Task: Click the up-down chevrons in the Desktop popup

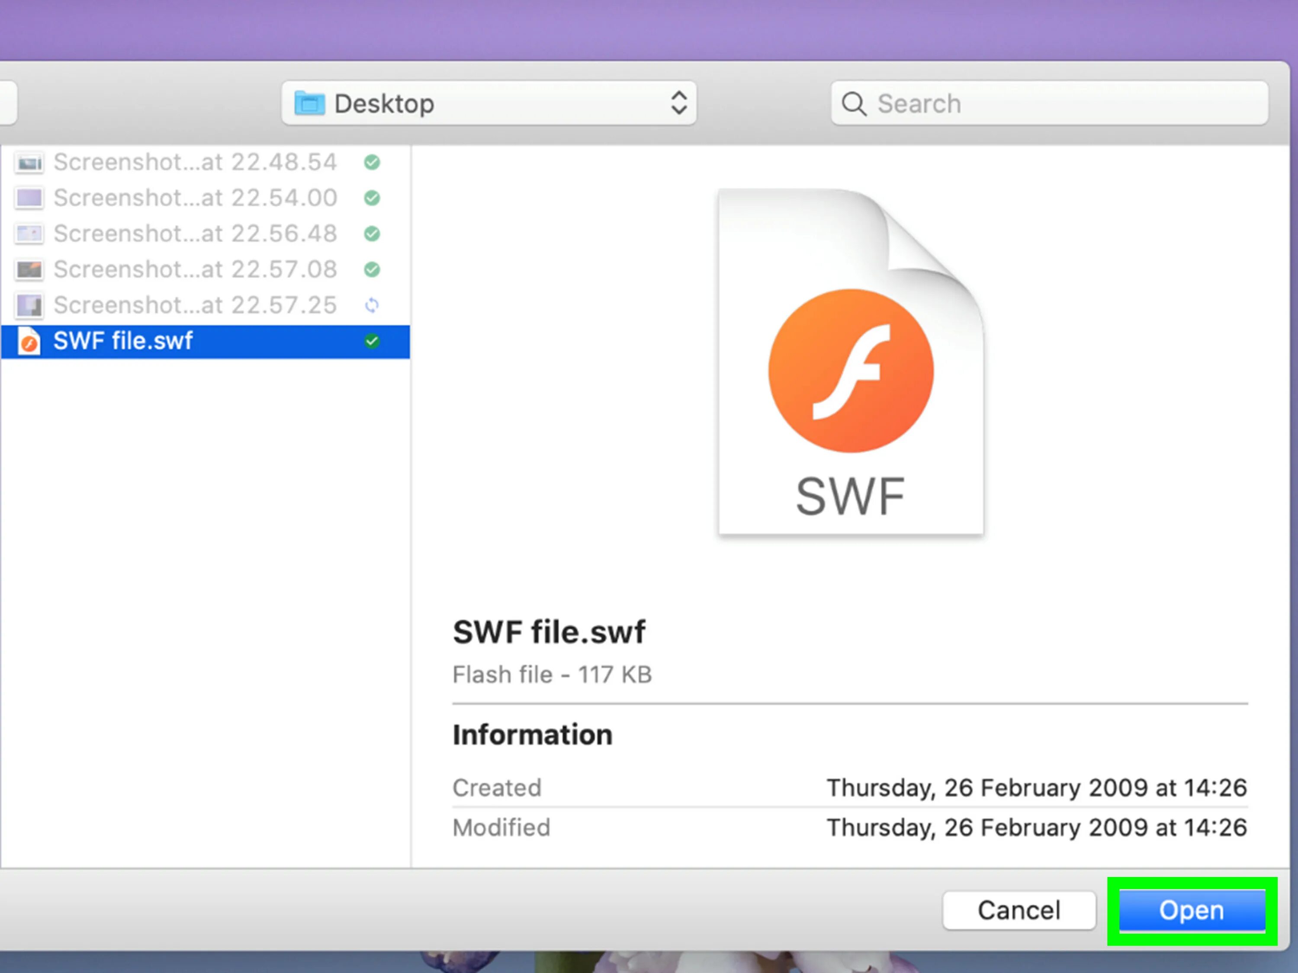Action: pos(679,103)
